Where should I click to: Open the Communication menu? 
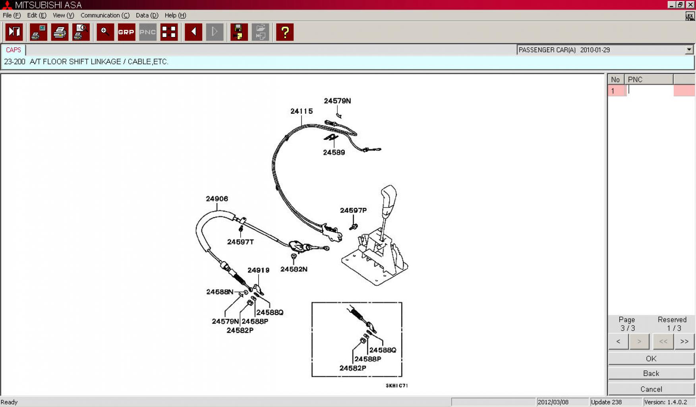coord(105,16)
